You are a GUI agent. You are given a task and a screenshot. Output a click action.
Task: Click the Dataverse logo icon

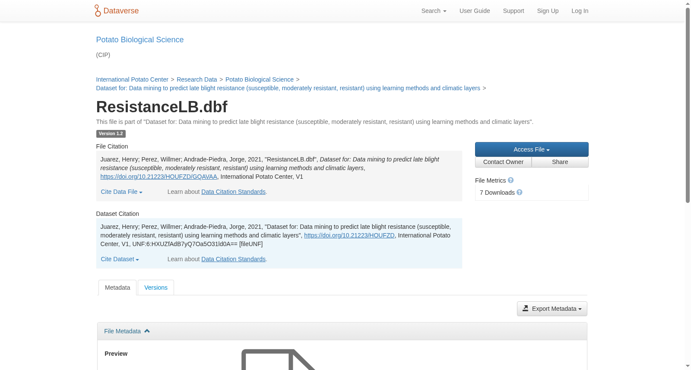coord(98,11)
